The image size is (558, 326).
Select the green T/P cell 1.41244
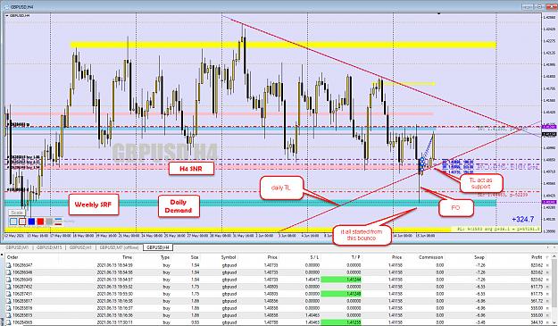tap(342, 280)
